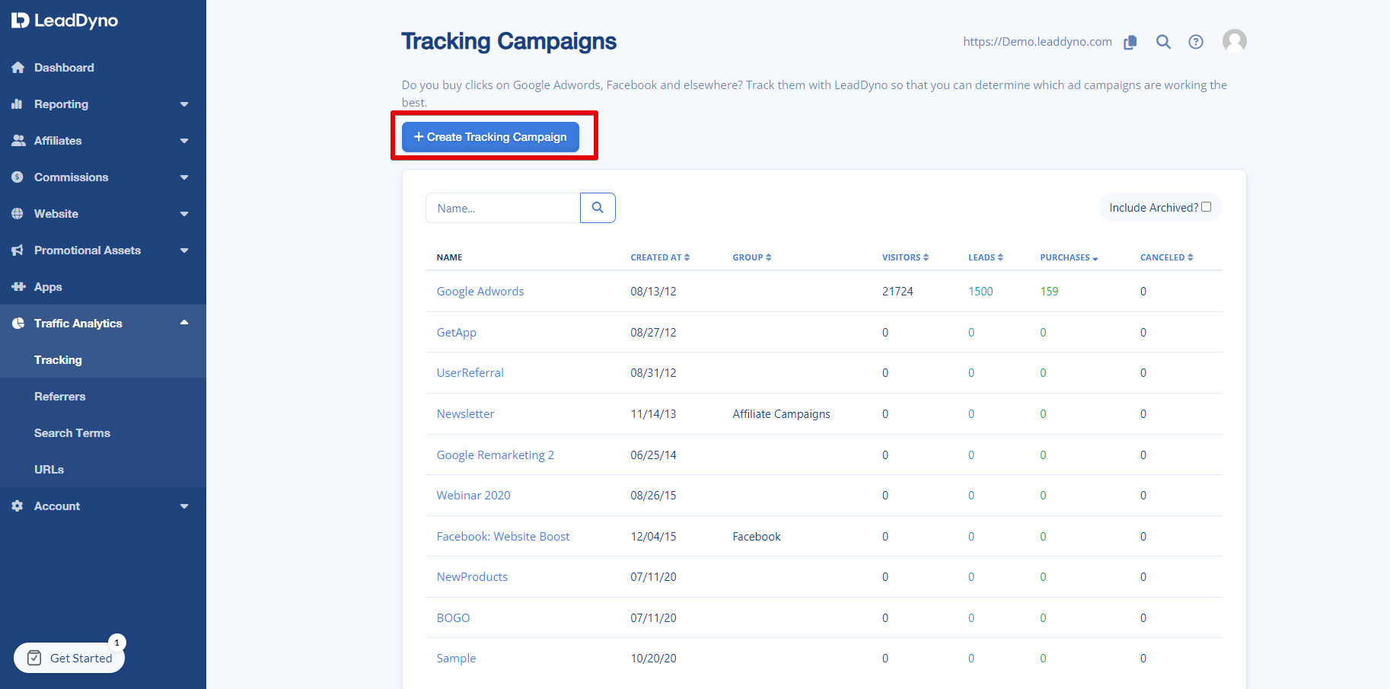The width and height of the screenshot is (1390, 689).
Task: Open the Facebook: Website Boost campaign link
Action: pos(503,537)
